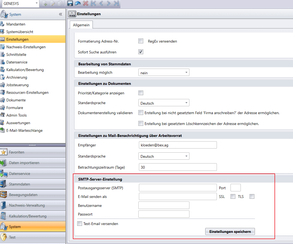Screen dimensions: 293x244
Task: Switch to the Stammdaten navigation section
Action: 20,184
